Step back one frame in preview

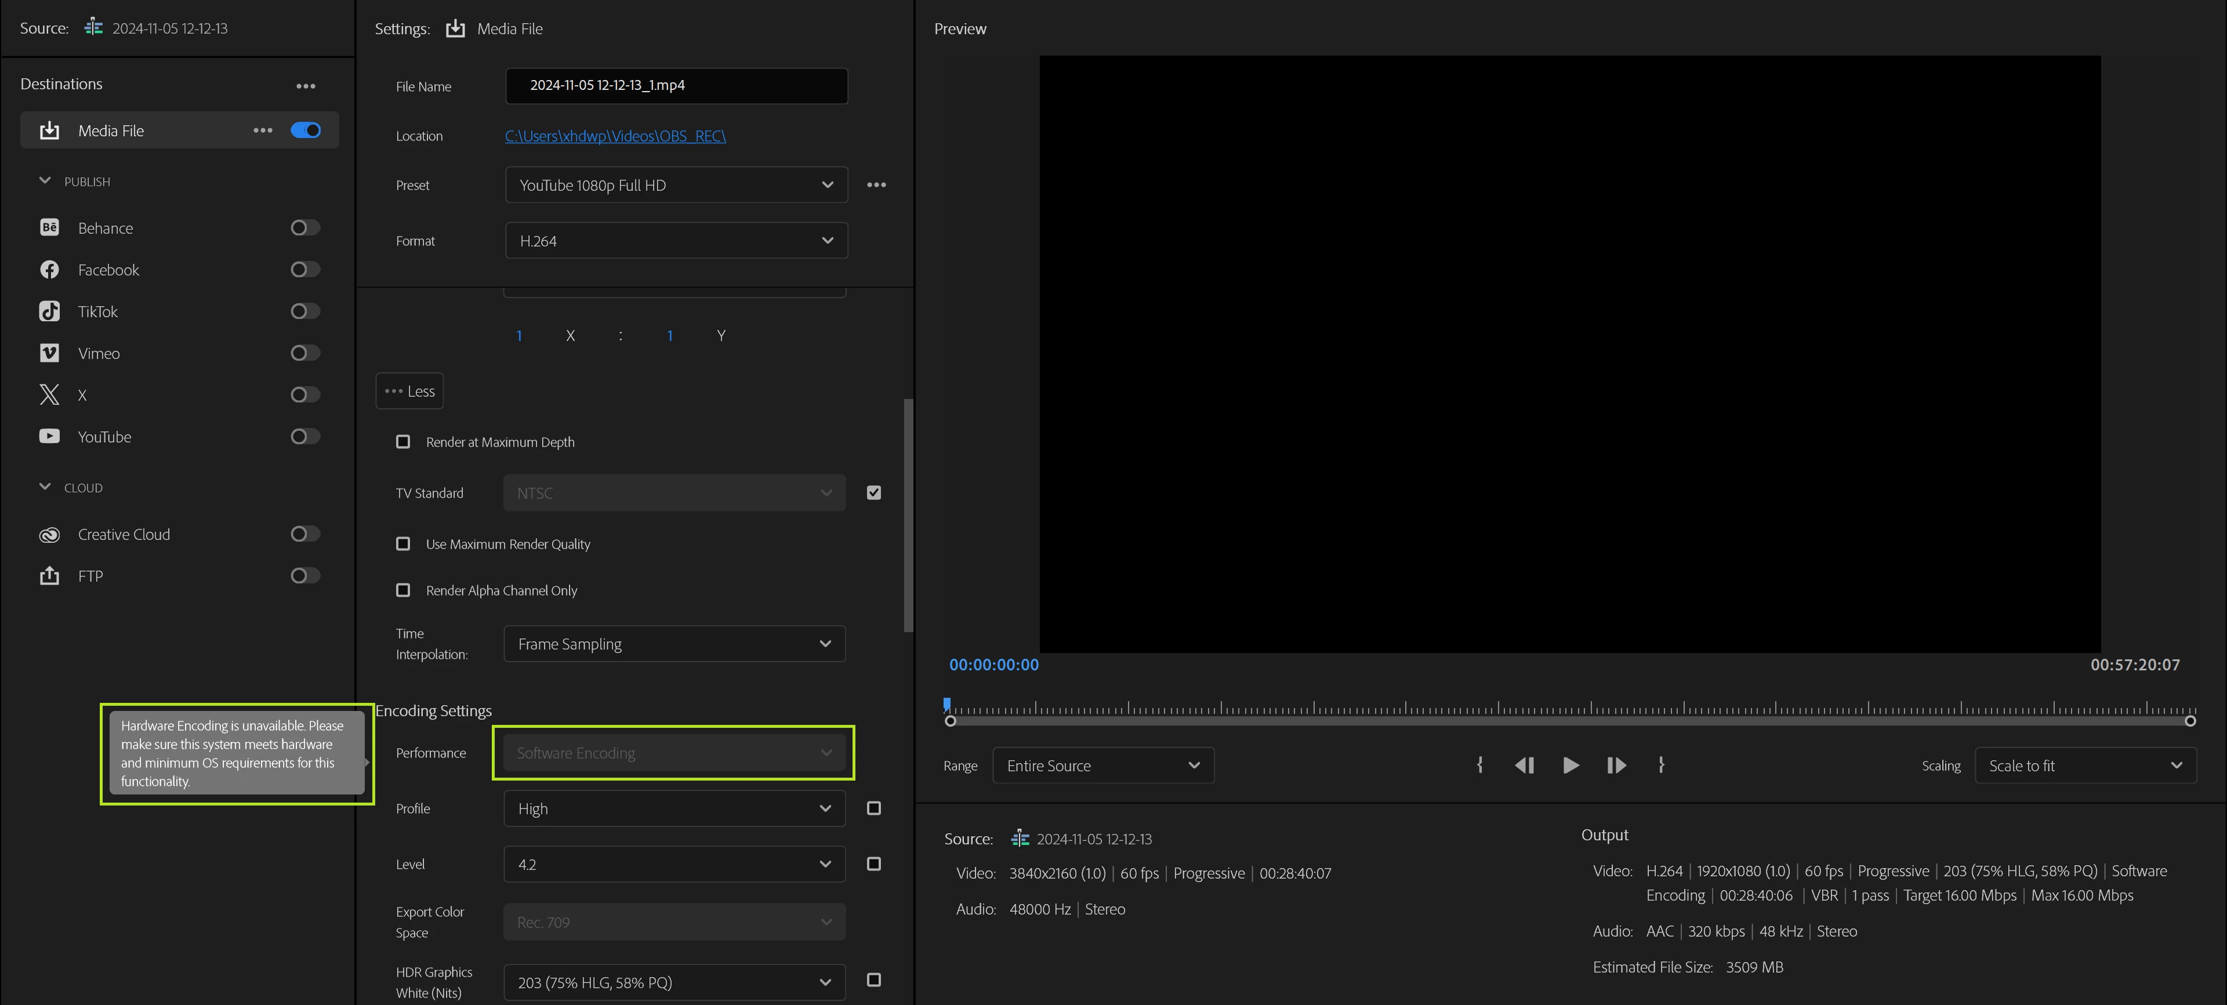(x=1524, y=765)
